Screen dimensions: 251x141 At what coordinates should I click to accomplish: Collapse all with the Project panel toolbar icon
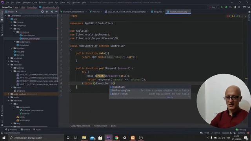coord(47,12)
